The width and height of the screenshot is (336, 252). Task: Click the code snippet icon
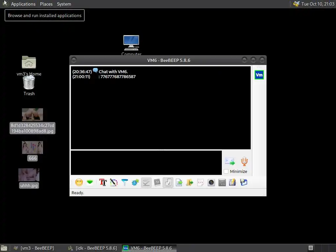200,182
